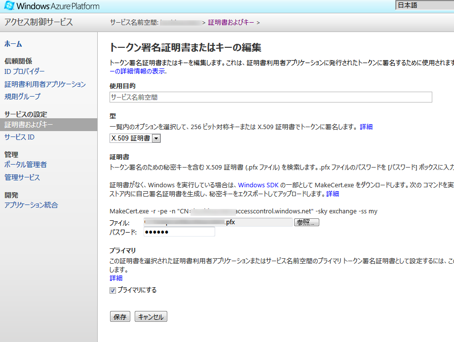Click the 使用目的 text field
The image size is (454, 342).
pyautogui.click(x=270, y=97)
